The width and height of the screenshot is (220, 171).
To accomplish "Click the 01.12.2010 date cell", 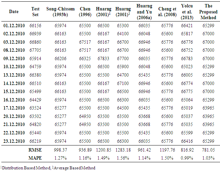I will pos(14,26).
